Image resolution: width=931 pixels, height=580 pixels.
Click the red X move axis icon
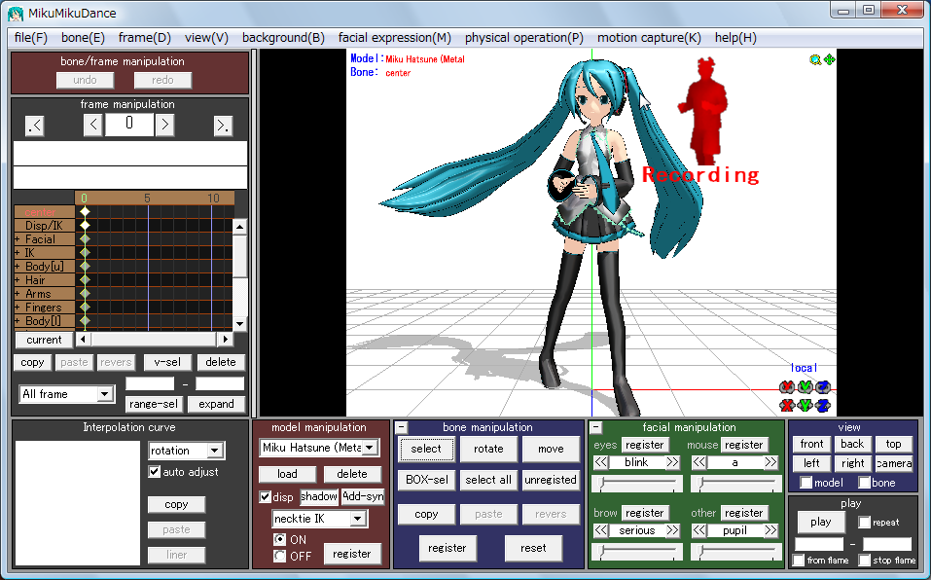(787, 406)
